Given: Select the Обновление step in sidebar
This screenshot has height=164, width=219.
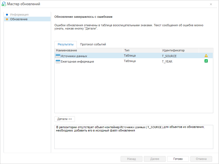Looking at the screenshot, I should pos(19,19).
